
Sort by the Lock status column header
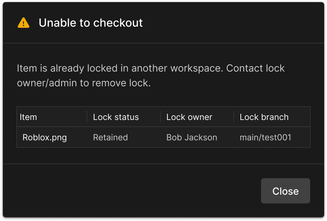pos(116,117)
